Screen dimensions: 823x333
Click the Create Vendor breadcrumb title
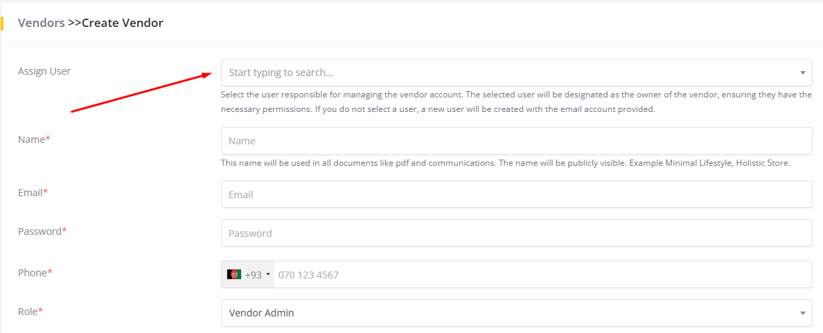tap(122, 23)
